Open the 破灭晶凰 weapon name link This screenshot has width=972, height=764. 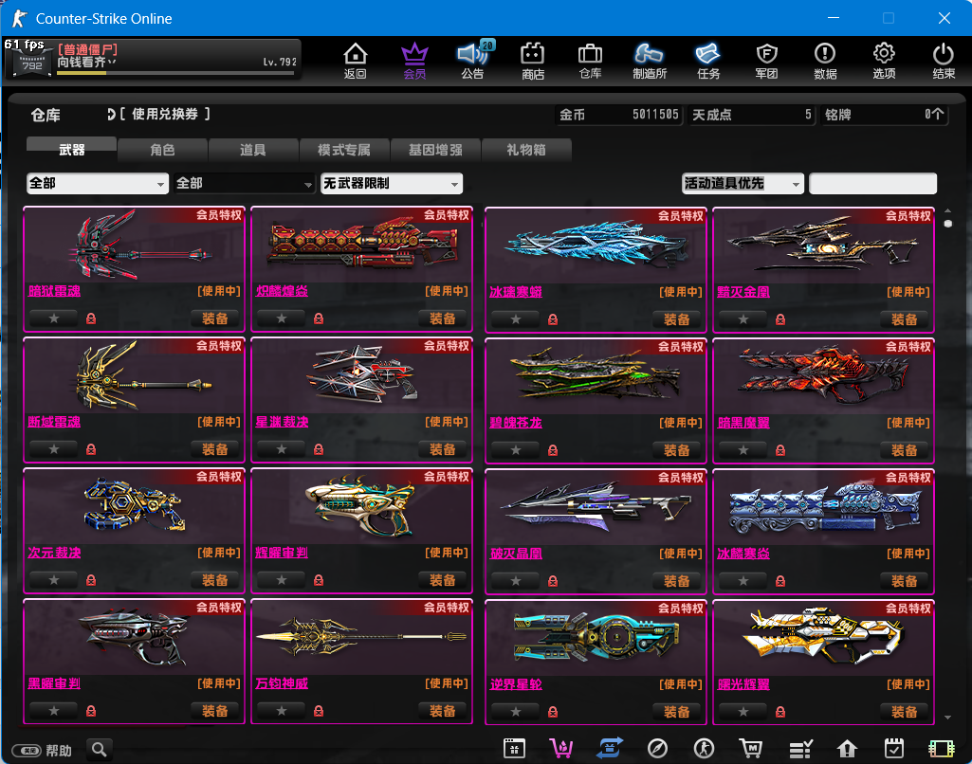(516, 554)
